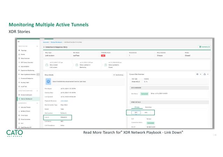Open the Security Threats dashboard
223x157 pixels.
pos(26,107)
